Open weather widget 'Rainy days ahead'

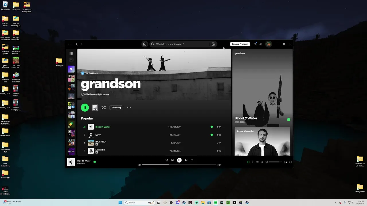point(12,203)
